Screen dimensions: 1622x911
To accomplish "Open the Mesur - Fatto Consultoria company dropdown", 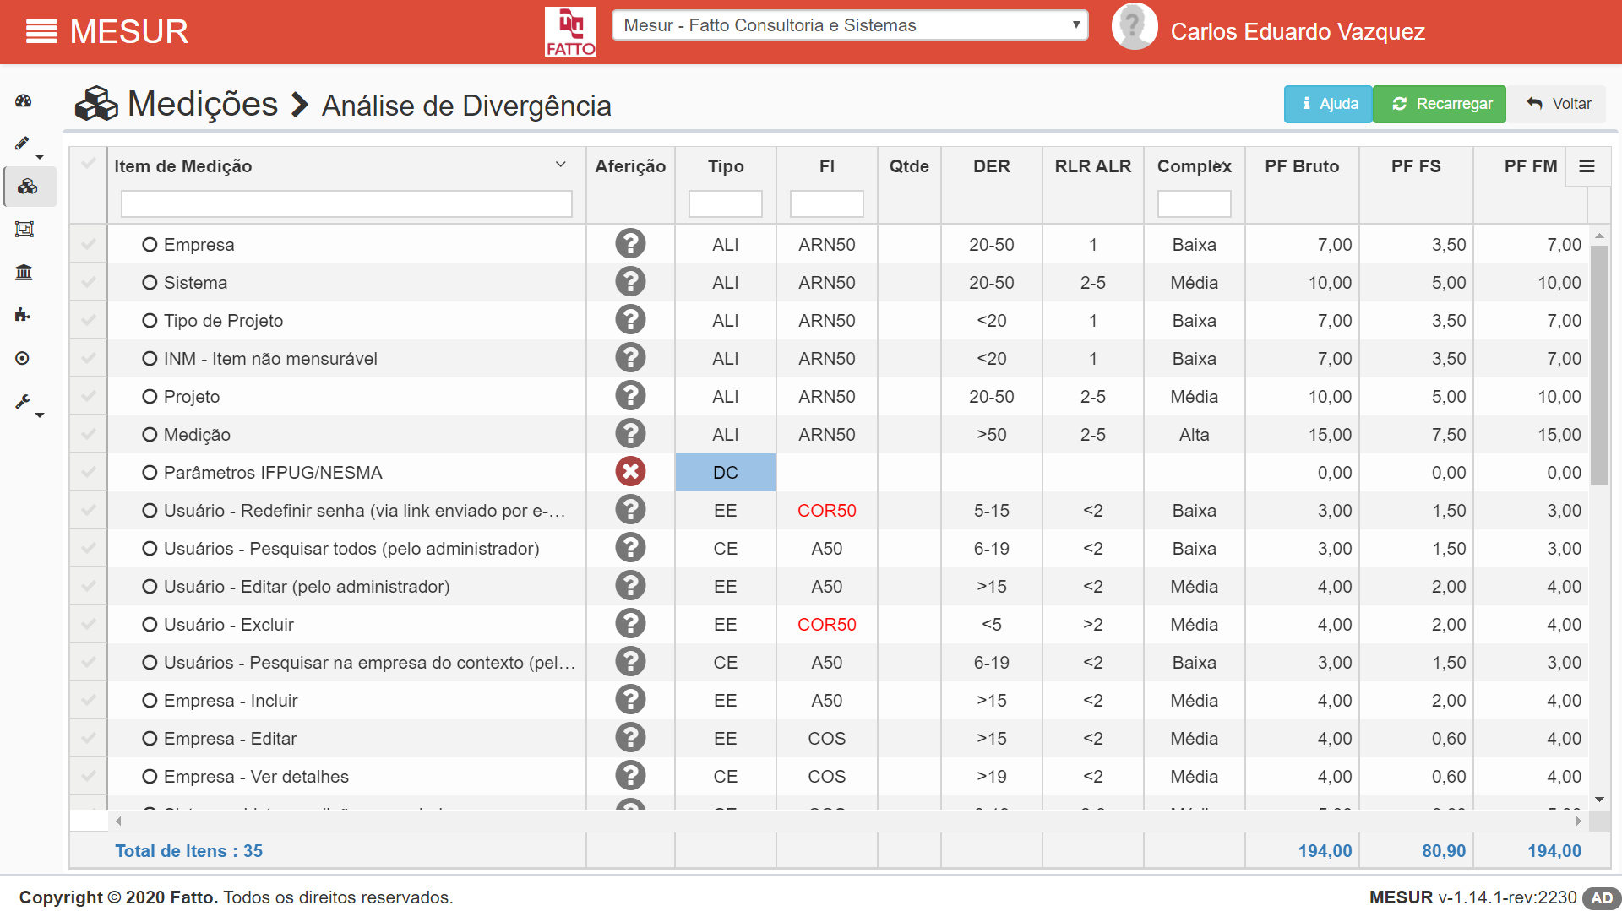I will [850, 25].
